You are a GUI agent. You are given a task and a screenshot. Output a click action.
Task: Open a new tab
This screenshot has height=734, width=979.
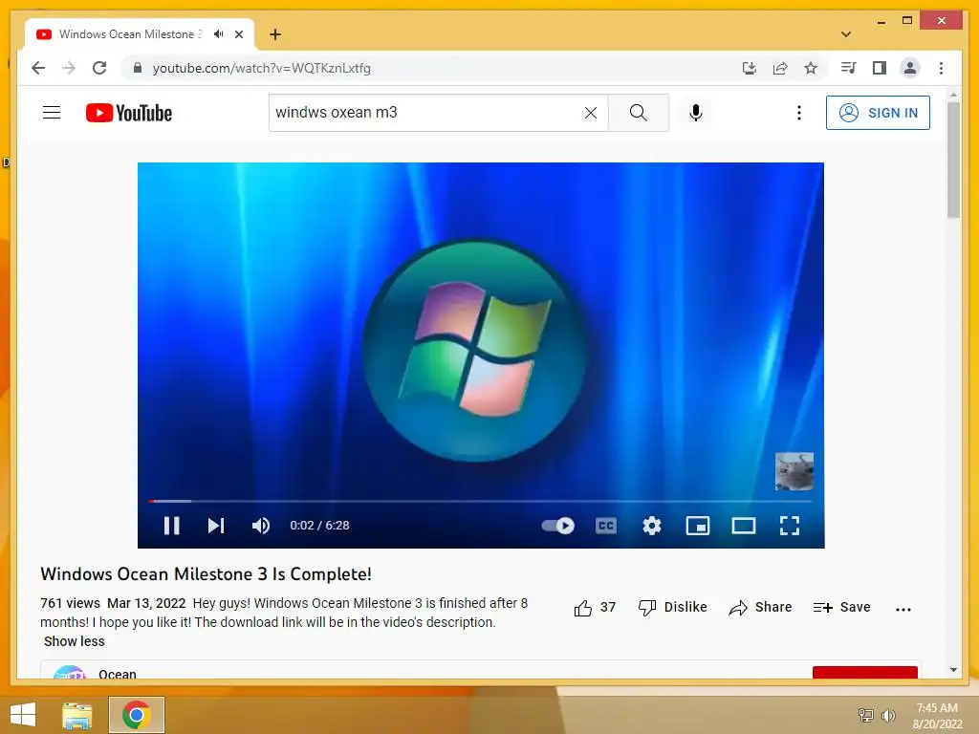pyautogui.click(x=274, y=34)
